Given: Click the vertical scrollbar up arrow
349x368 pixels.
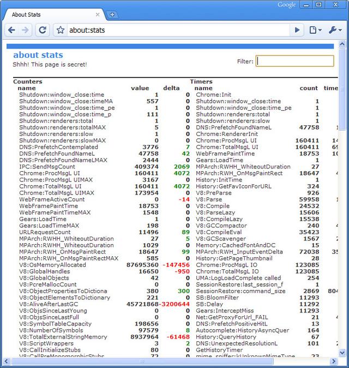Looking at the screenshot, I should [x=341, y=46].
